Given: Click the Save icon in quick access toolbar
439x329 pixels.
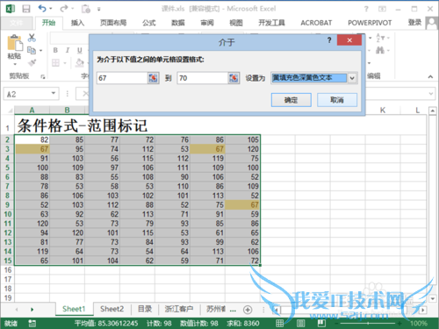Looking at the screenshot, I should pyautogui.click(x=26, y=9).
